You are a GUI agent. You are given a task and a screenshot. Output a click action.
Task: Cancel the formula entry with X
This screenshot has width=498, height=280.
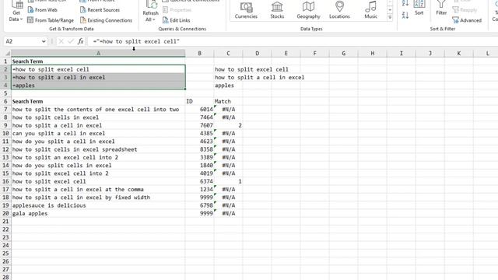(61, 41)
